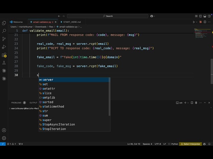The image size is (213, 159).
Task: Open the editor More Actions ellipsis
Action: point(209,22)
